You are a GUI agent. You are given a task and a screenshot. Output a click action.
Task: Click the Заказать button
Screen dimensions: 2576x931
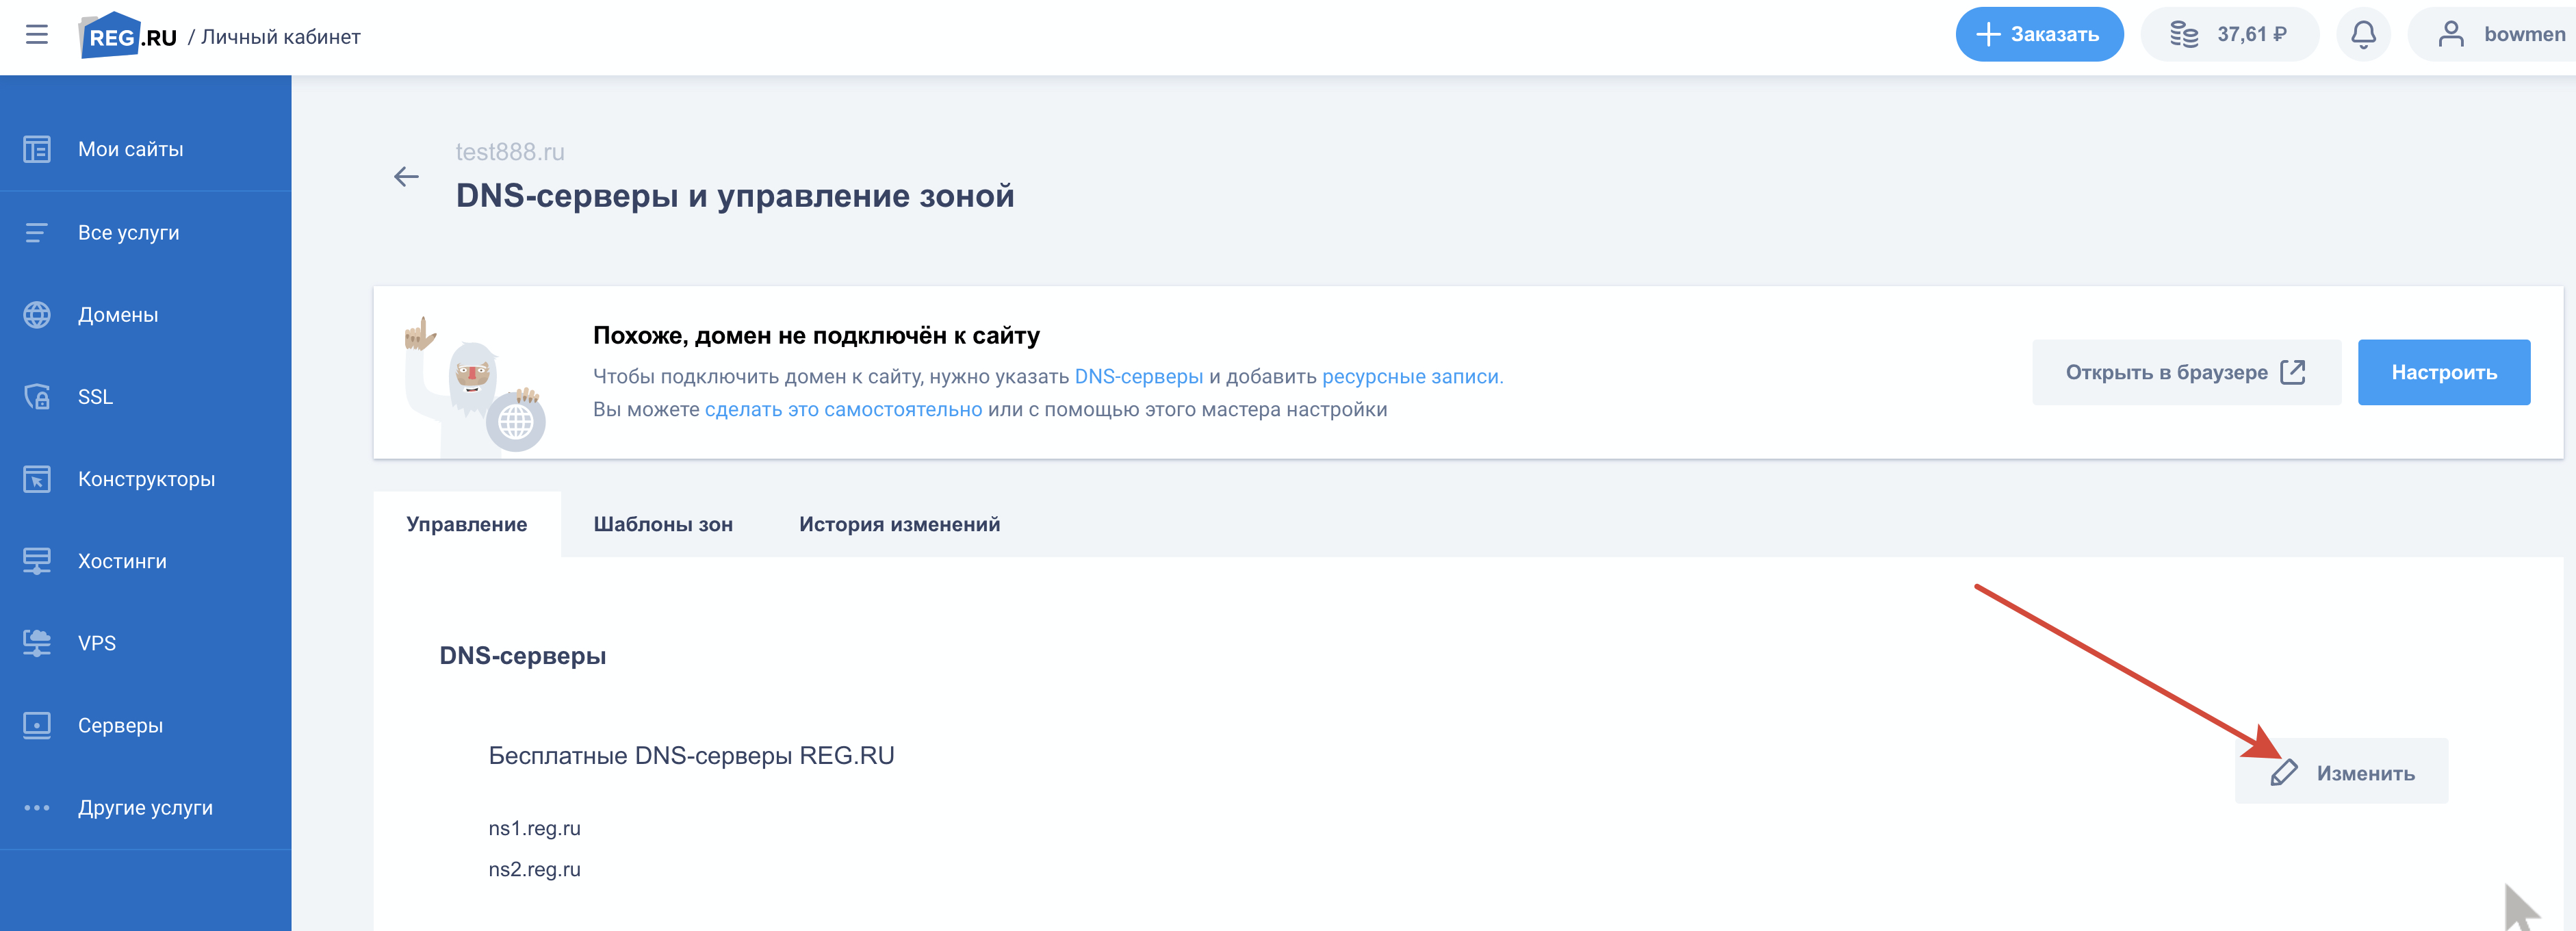(x=2039, y=34)
